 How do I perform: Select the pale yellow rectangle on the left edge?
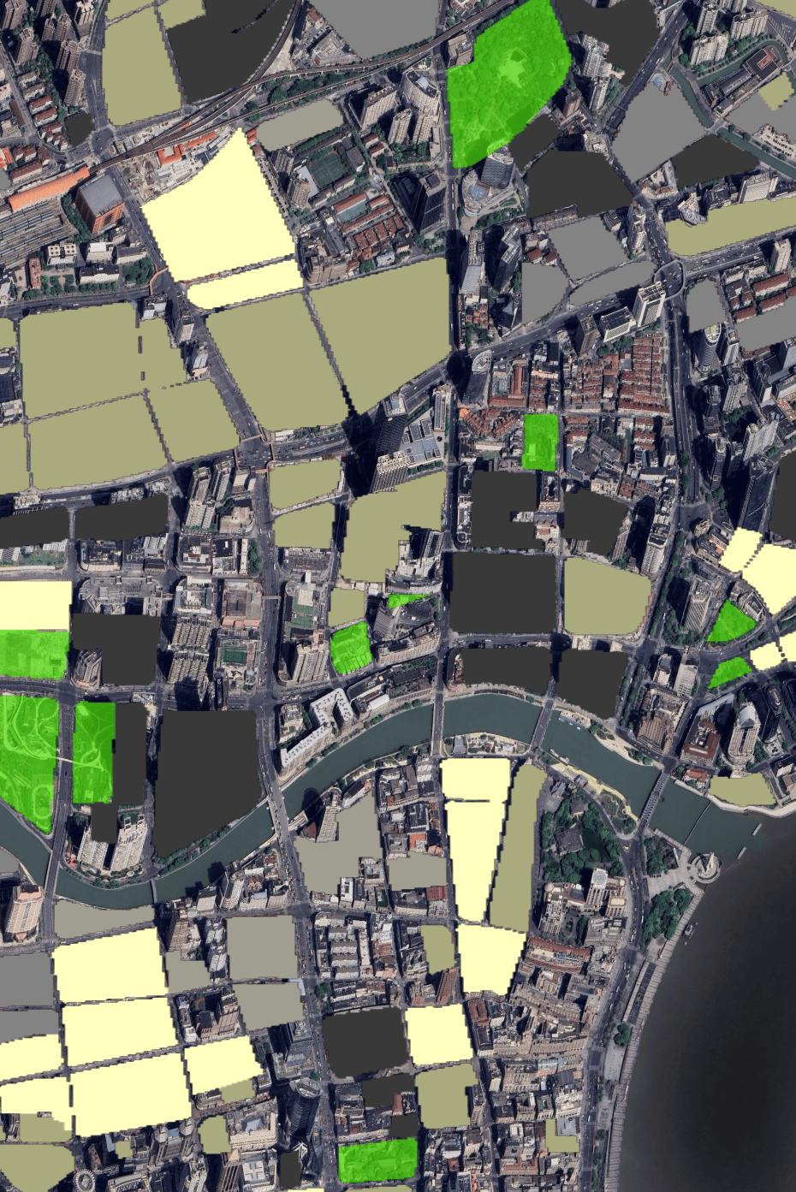(x=34, y=605)
